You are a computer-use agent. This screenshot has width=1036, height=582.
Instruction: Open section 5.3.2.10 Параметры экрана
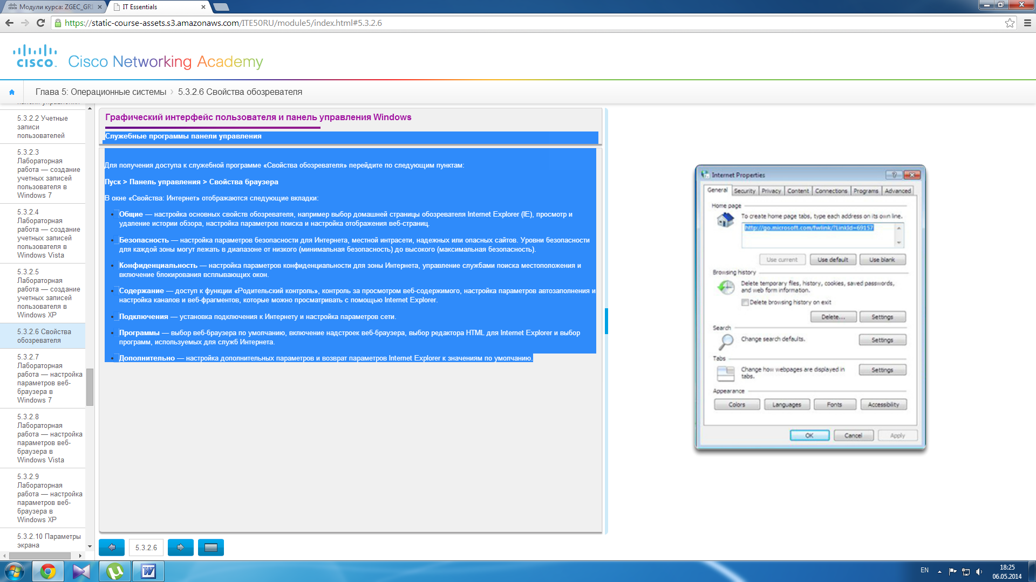[x=43, y=541]
